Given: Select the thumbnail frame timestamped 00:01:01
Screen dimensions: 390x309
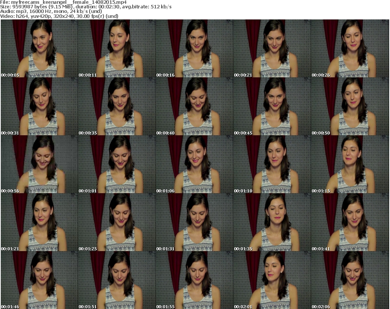Looking at the screenshot, I should [117, 165].
